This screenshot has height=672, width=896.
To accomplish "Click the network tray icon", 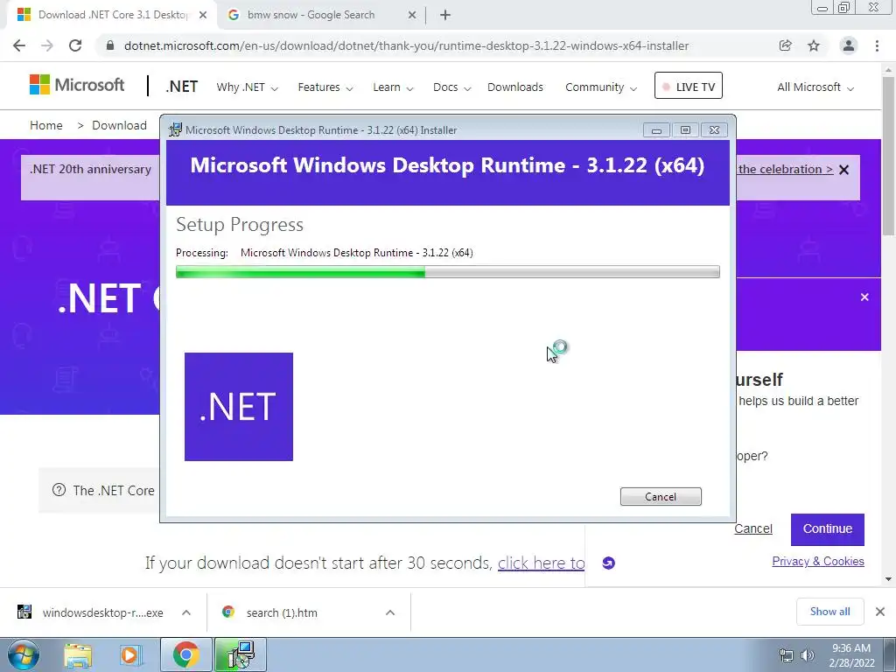I will pyautogui.click(x=787, y=656).
